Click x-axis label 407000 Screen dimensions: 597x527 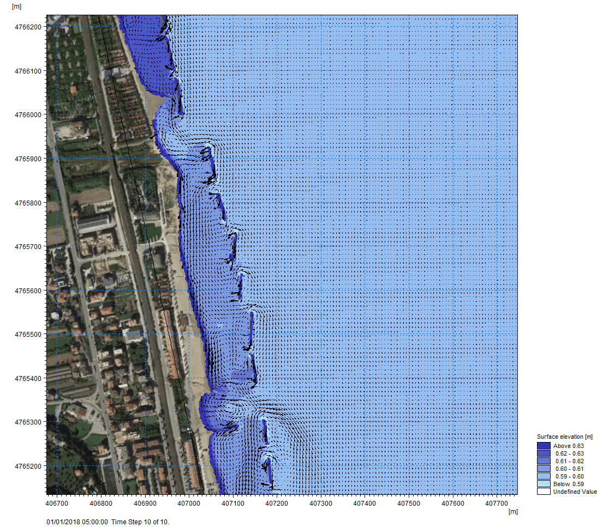coord(189,504)
